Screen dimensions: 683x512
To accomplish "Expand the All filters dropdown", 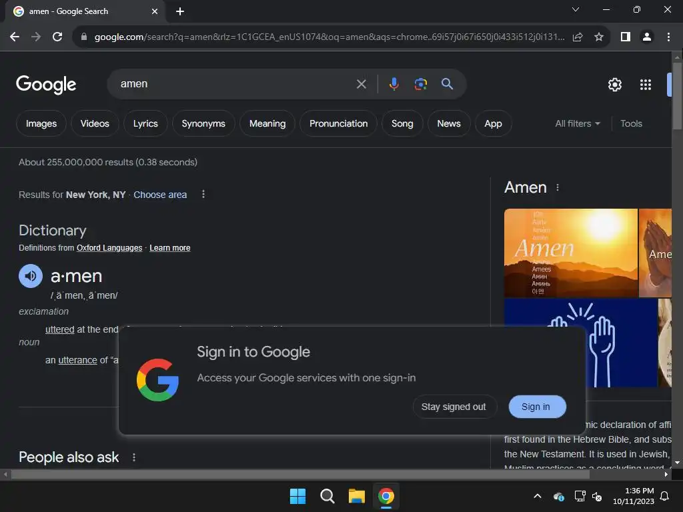I will pos(578,123).
